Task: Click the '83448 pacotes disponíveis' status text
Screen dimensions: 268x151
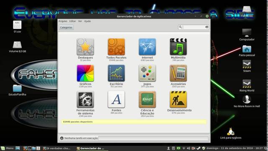Action: [x=78, y=122]
